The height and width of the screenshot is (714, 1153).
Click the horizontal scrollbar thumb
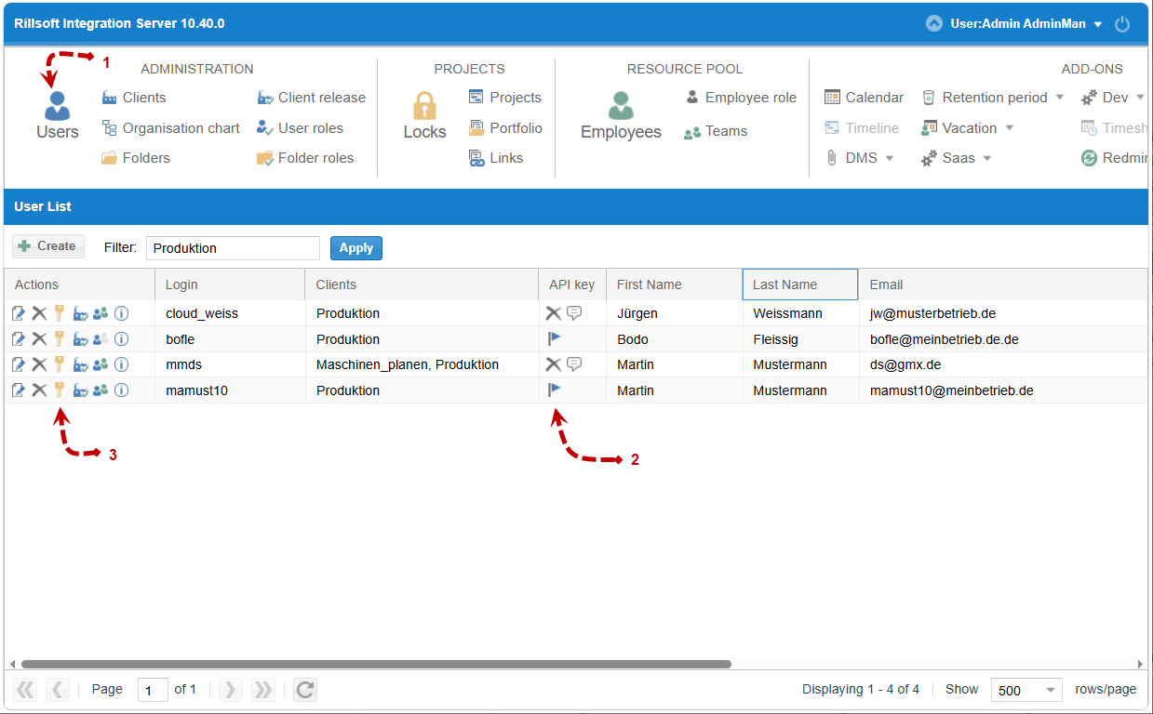(x=376, y=664)
